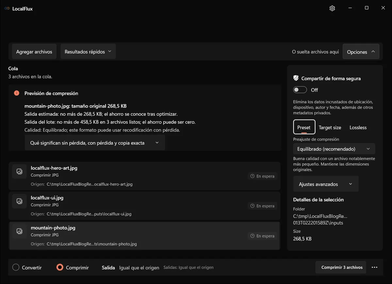
Task: Click the shield icon next to Compartir de forma segura
Action: click(296, 78)
